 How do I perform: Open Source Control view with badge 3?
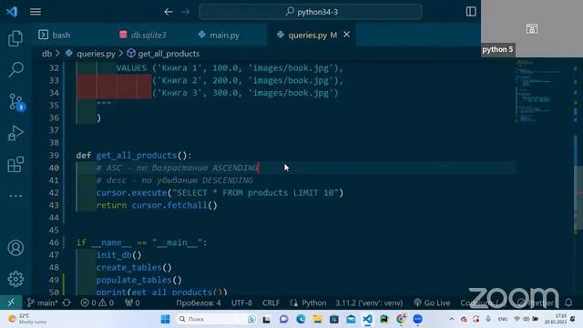16,101
